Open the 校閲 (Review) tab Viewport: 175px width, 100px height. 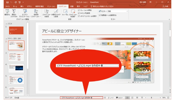pos(72,6)
